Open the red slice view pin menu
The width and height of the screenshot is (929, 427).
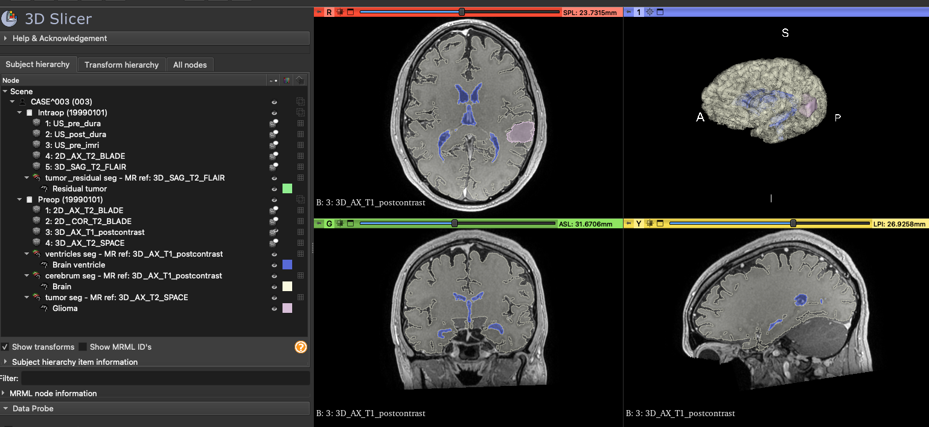point(318,11)
